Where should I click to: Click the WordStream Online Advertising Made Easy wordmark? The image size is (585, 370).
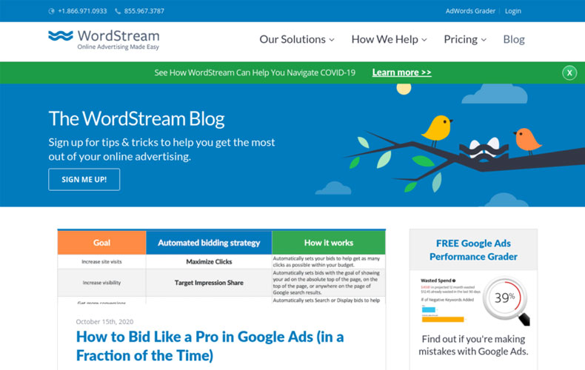tap(118, 39)
